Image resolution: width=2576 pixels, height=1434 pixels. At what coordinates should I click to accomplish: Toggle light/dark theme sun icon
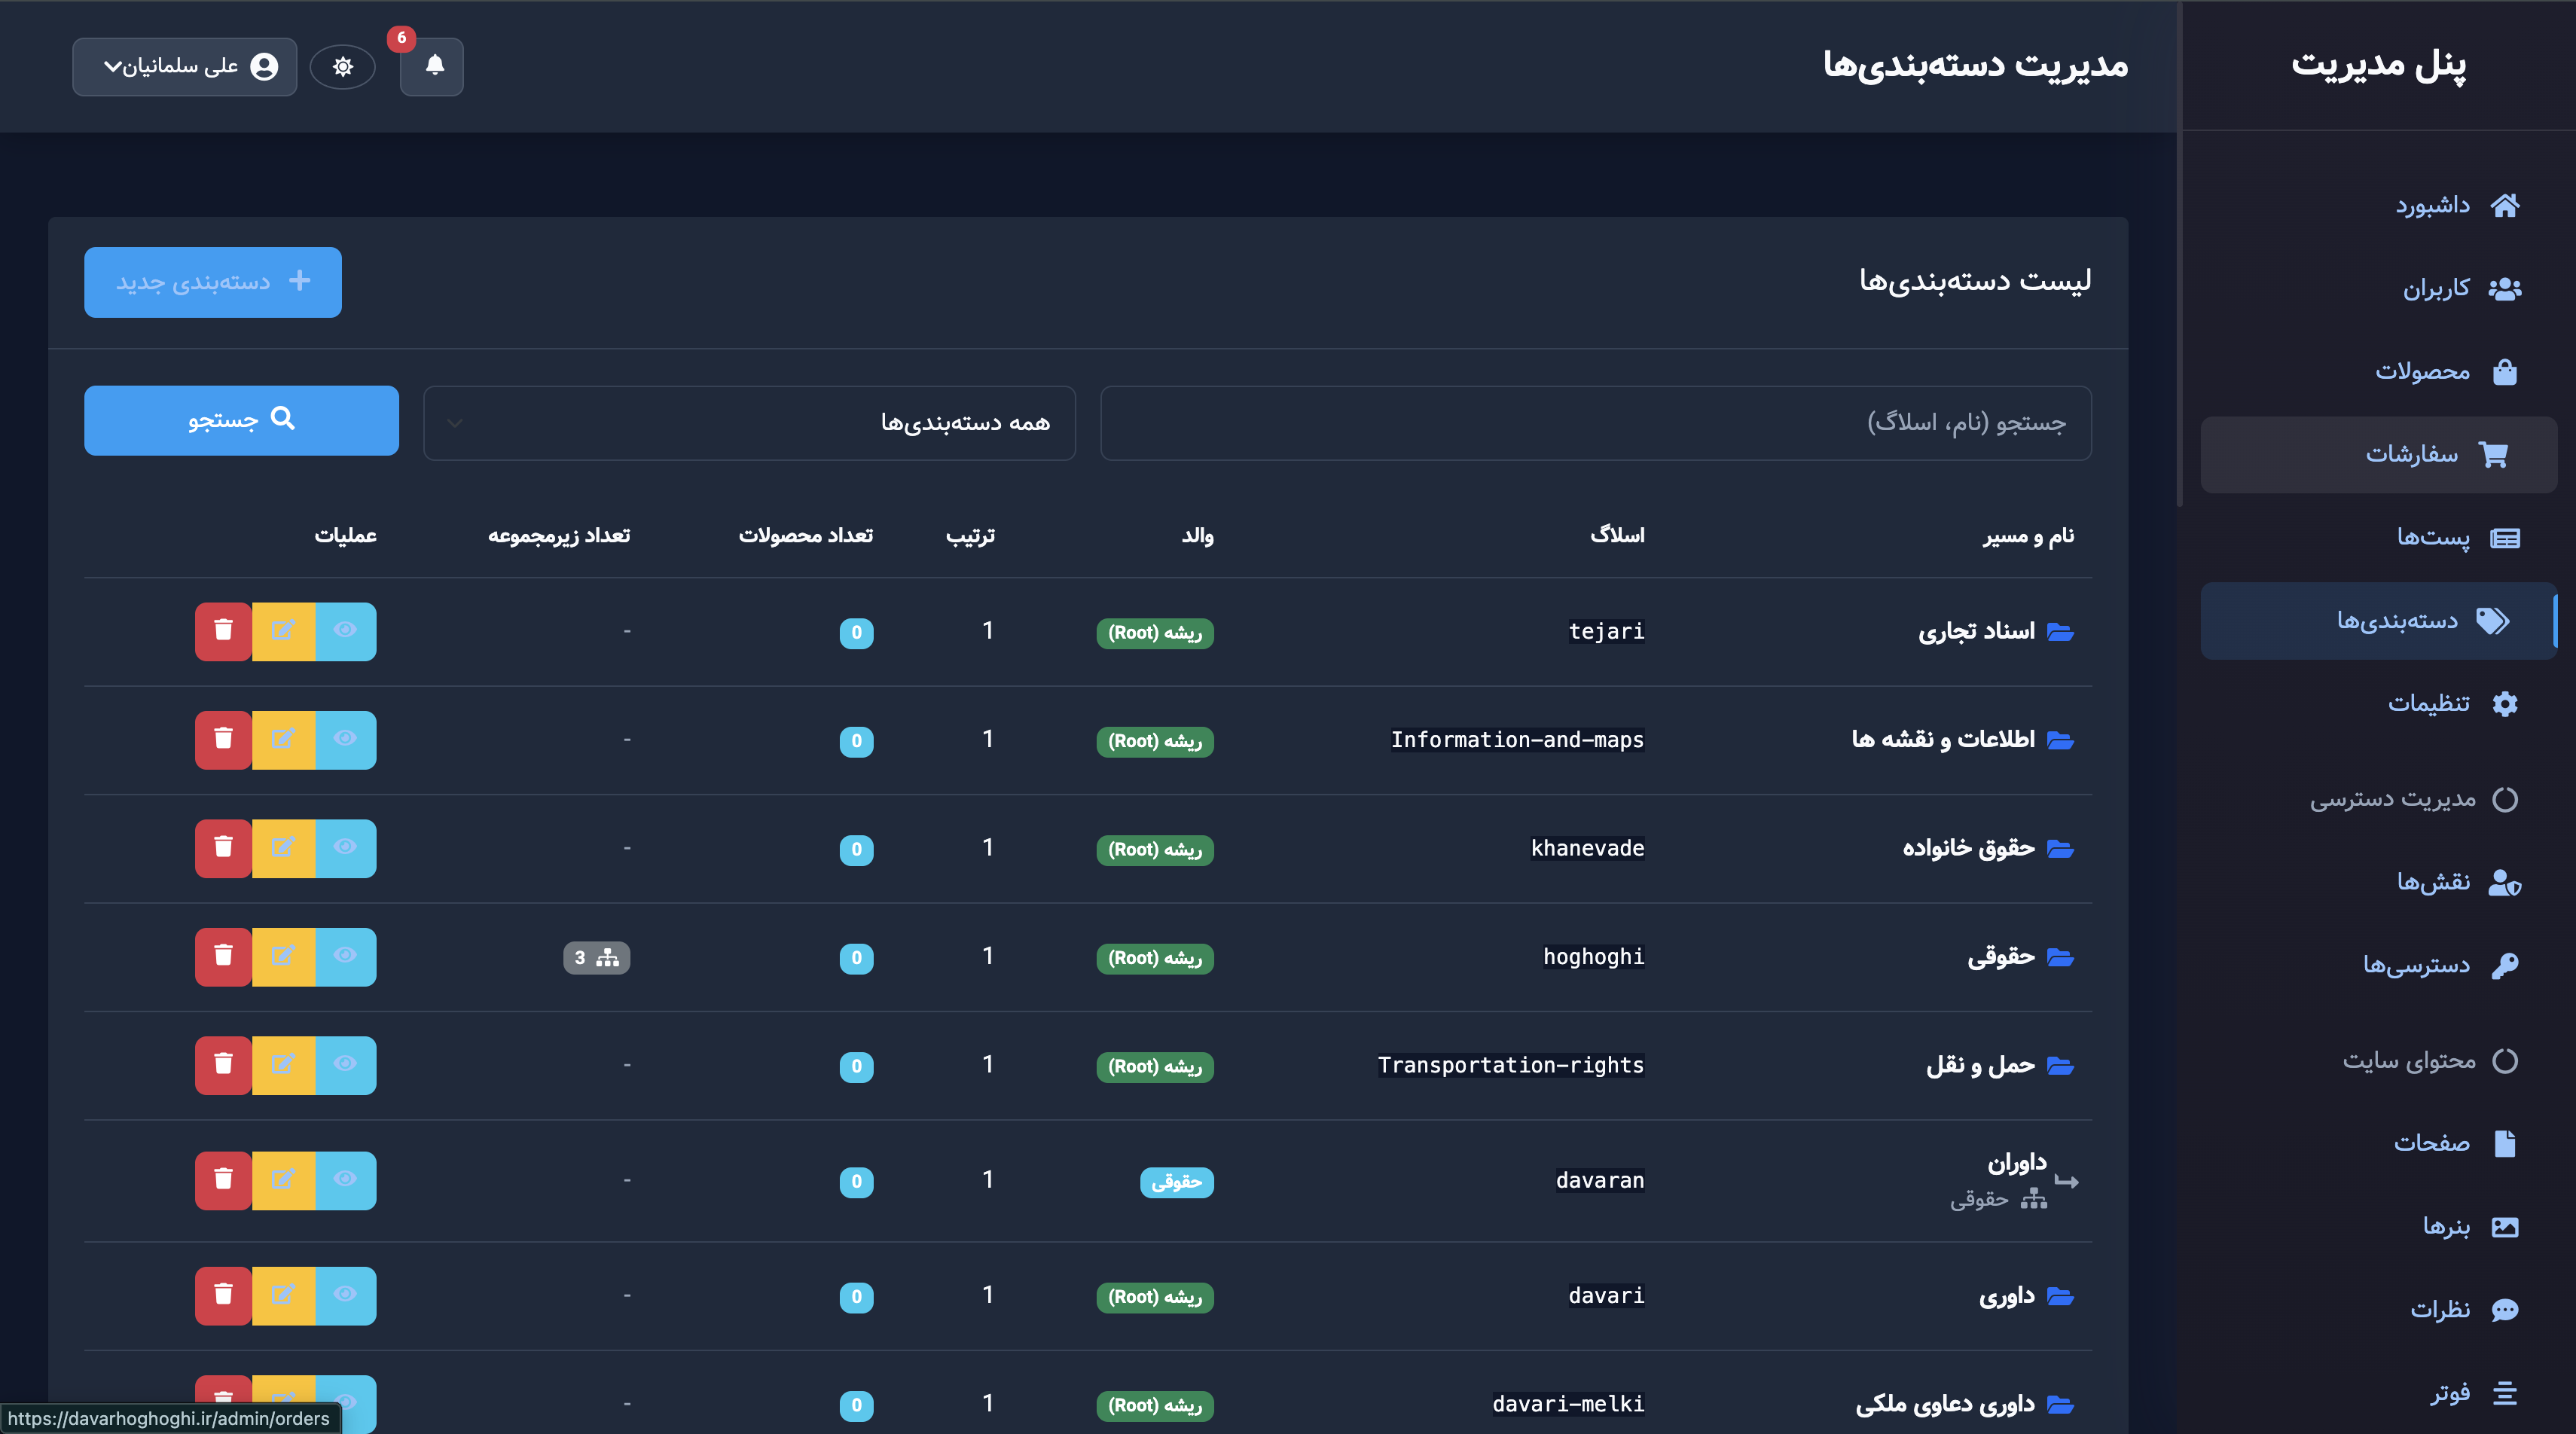342,67
